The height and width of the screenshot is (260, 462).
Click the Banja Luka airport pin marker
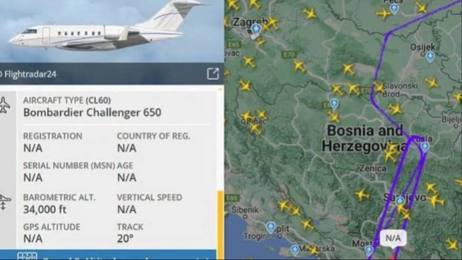(x=334, y=103)
